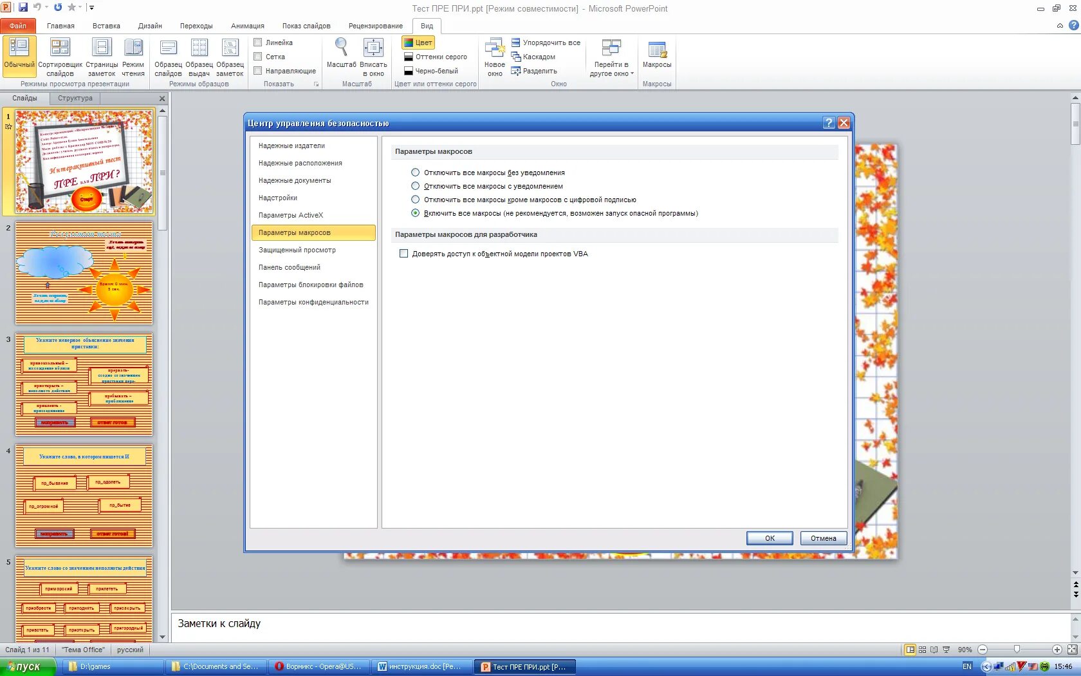Click the slide notes (Заметки к слайду) field
This screenshot has width=1081, height=676.
[x=620, y=627]
